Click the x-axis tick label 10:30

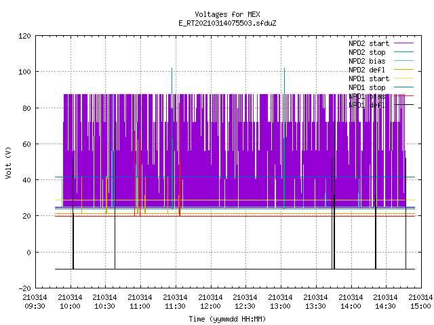104,307
